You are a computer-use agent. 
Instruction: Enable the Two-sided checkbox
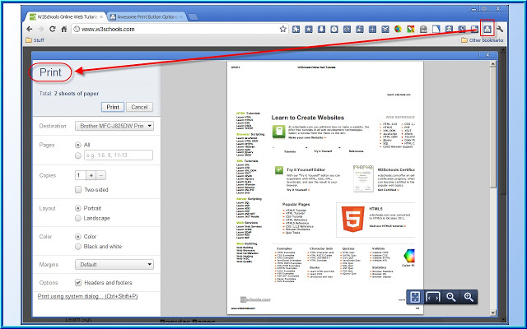coord(78,190)
